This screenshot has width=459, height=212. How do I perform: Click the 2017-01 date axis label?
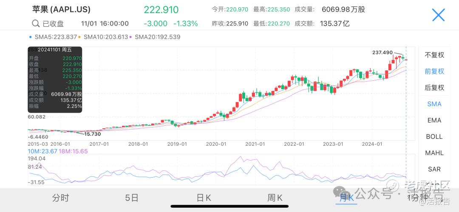pyautogui.click(x=99, y=144)
